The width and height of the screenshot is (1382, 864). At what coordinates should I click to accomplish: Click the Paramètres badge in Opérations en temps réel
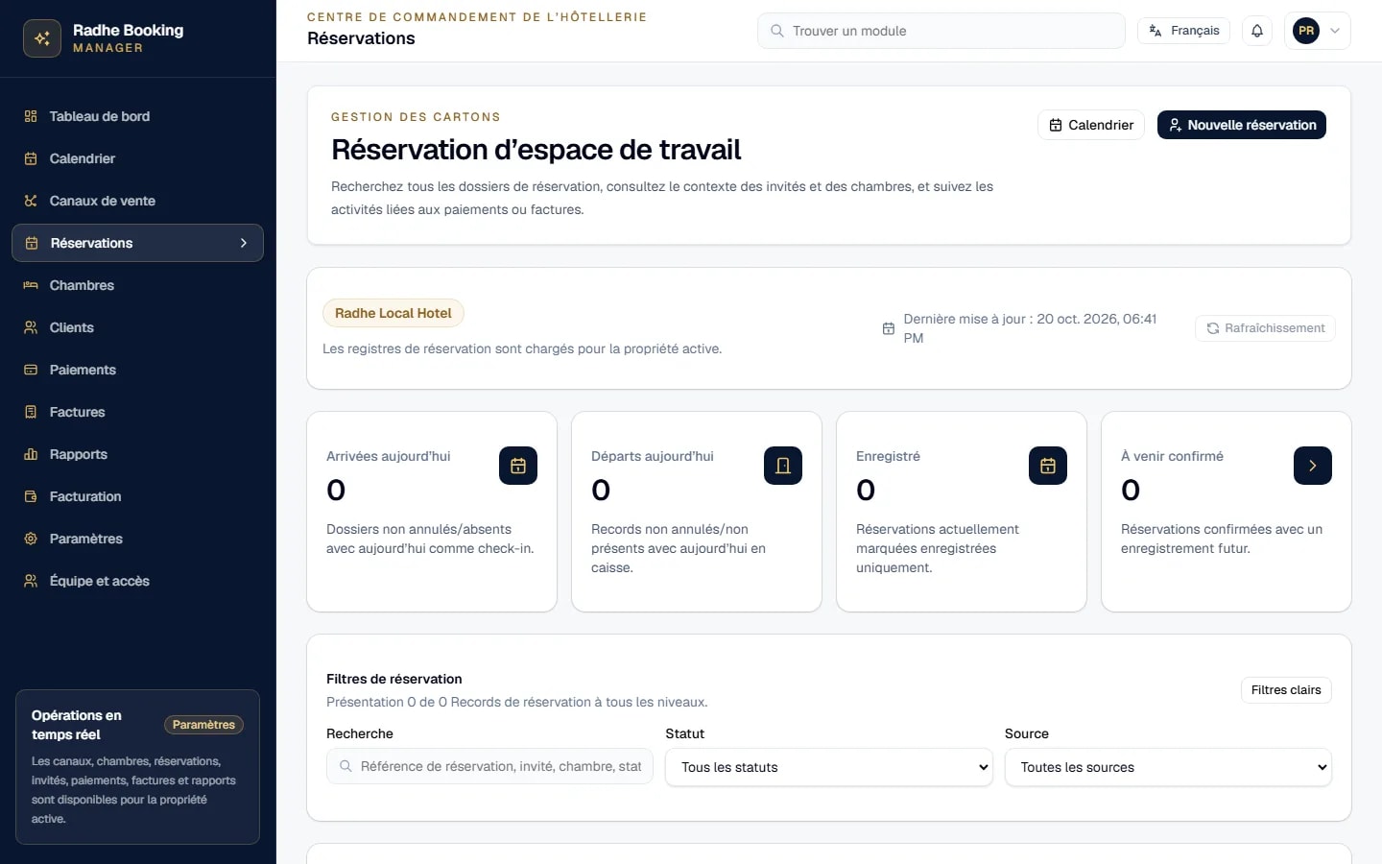(x=203, y=725)
